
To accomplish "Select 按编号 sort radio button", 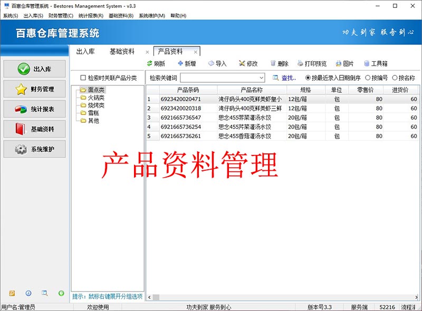I will coord(368,78).
